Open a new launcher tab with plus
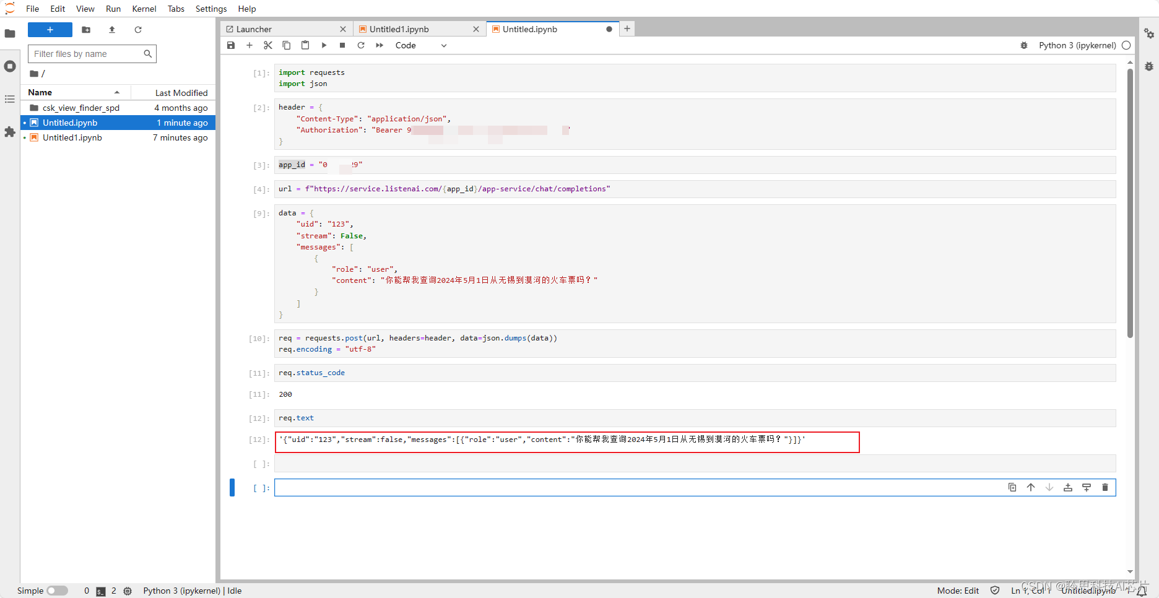 [x=627, y=28]
